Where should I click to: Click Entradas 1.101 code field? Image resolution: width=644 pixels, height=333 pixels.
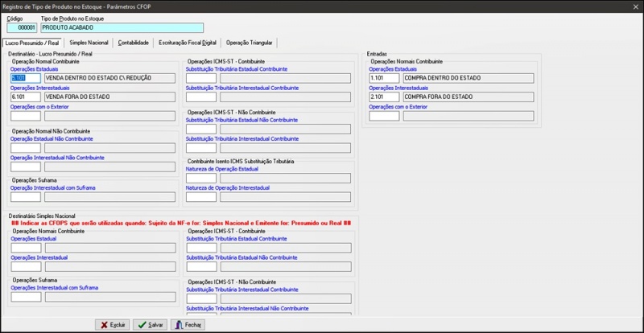[x=384, y=78]
